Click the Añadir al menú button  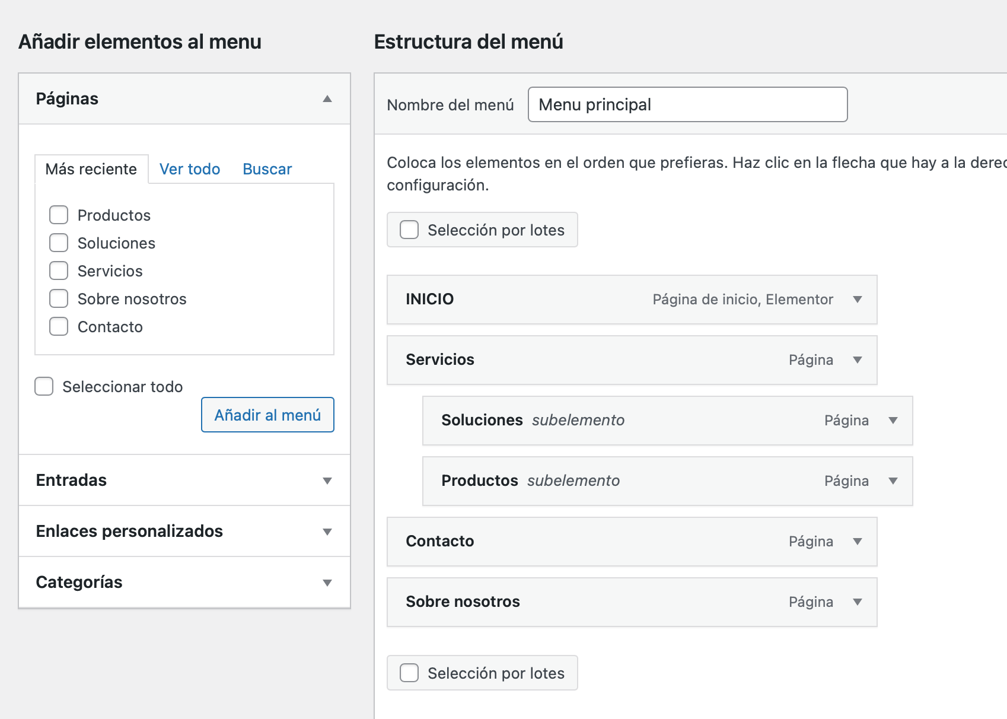pos(267,415)
